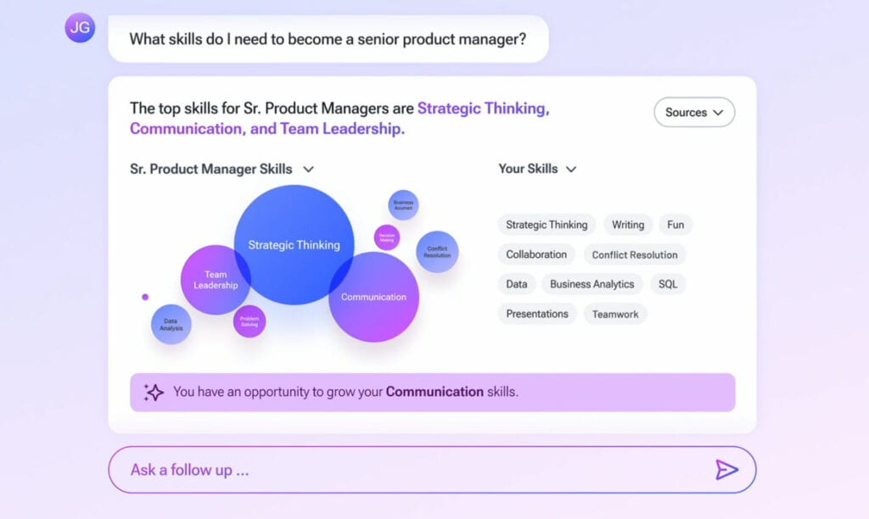
Task: Click the send arrow in the follow-up field
Action: [728, 469]
